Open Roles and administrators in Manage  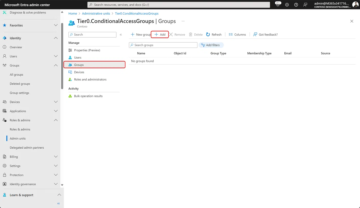(x=90, y=79)
